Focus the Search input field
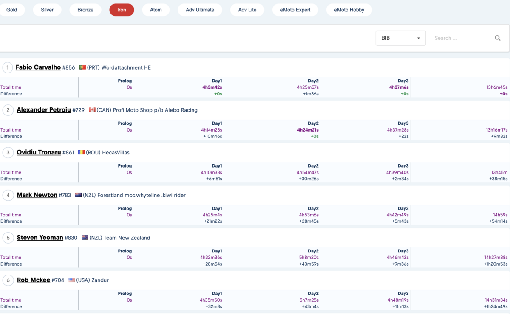Screen dimensions: 510x314 click(x=461, y=38)
